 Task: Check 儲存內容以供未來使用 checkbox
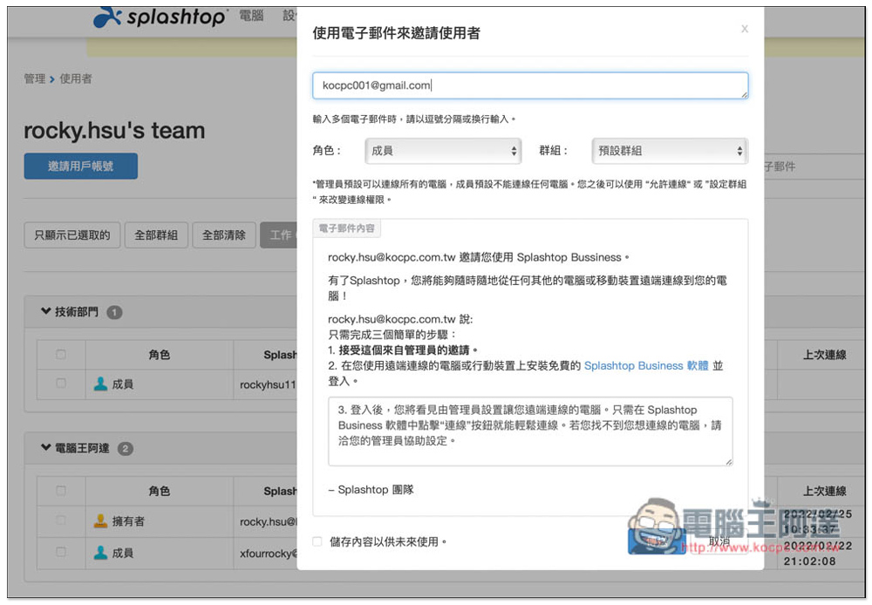coord(317,541)
